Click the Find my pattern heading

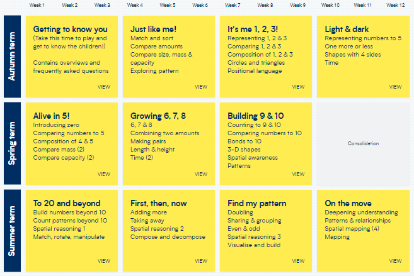click(x=257, y=203)
